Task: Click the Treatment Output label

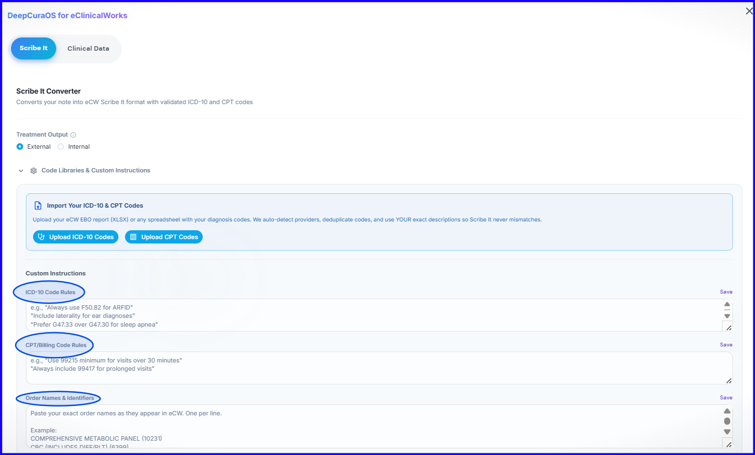Action: [x=42, y=135]
